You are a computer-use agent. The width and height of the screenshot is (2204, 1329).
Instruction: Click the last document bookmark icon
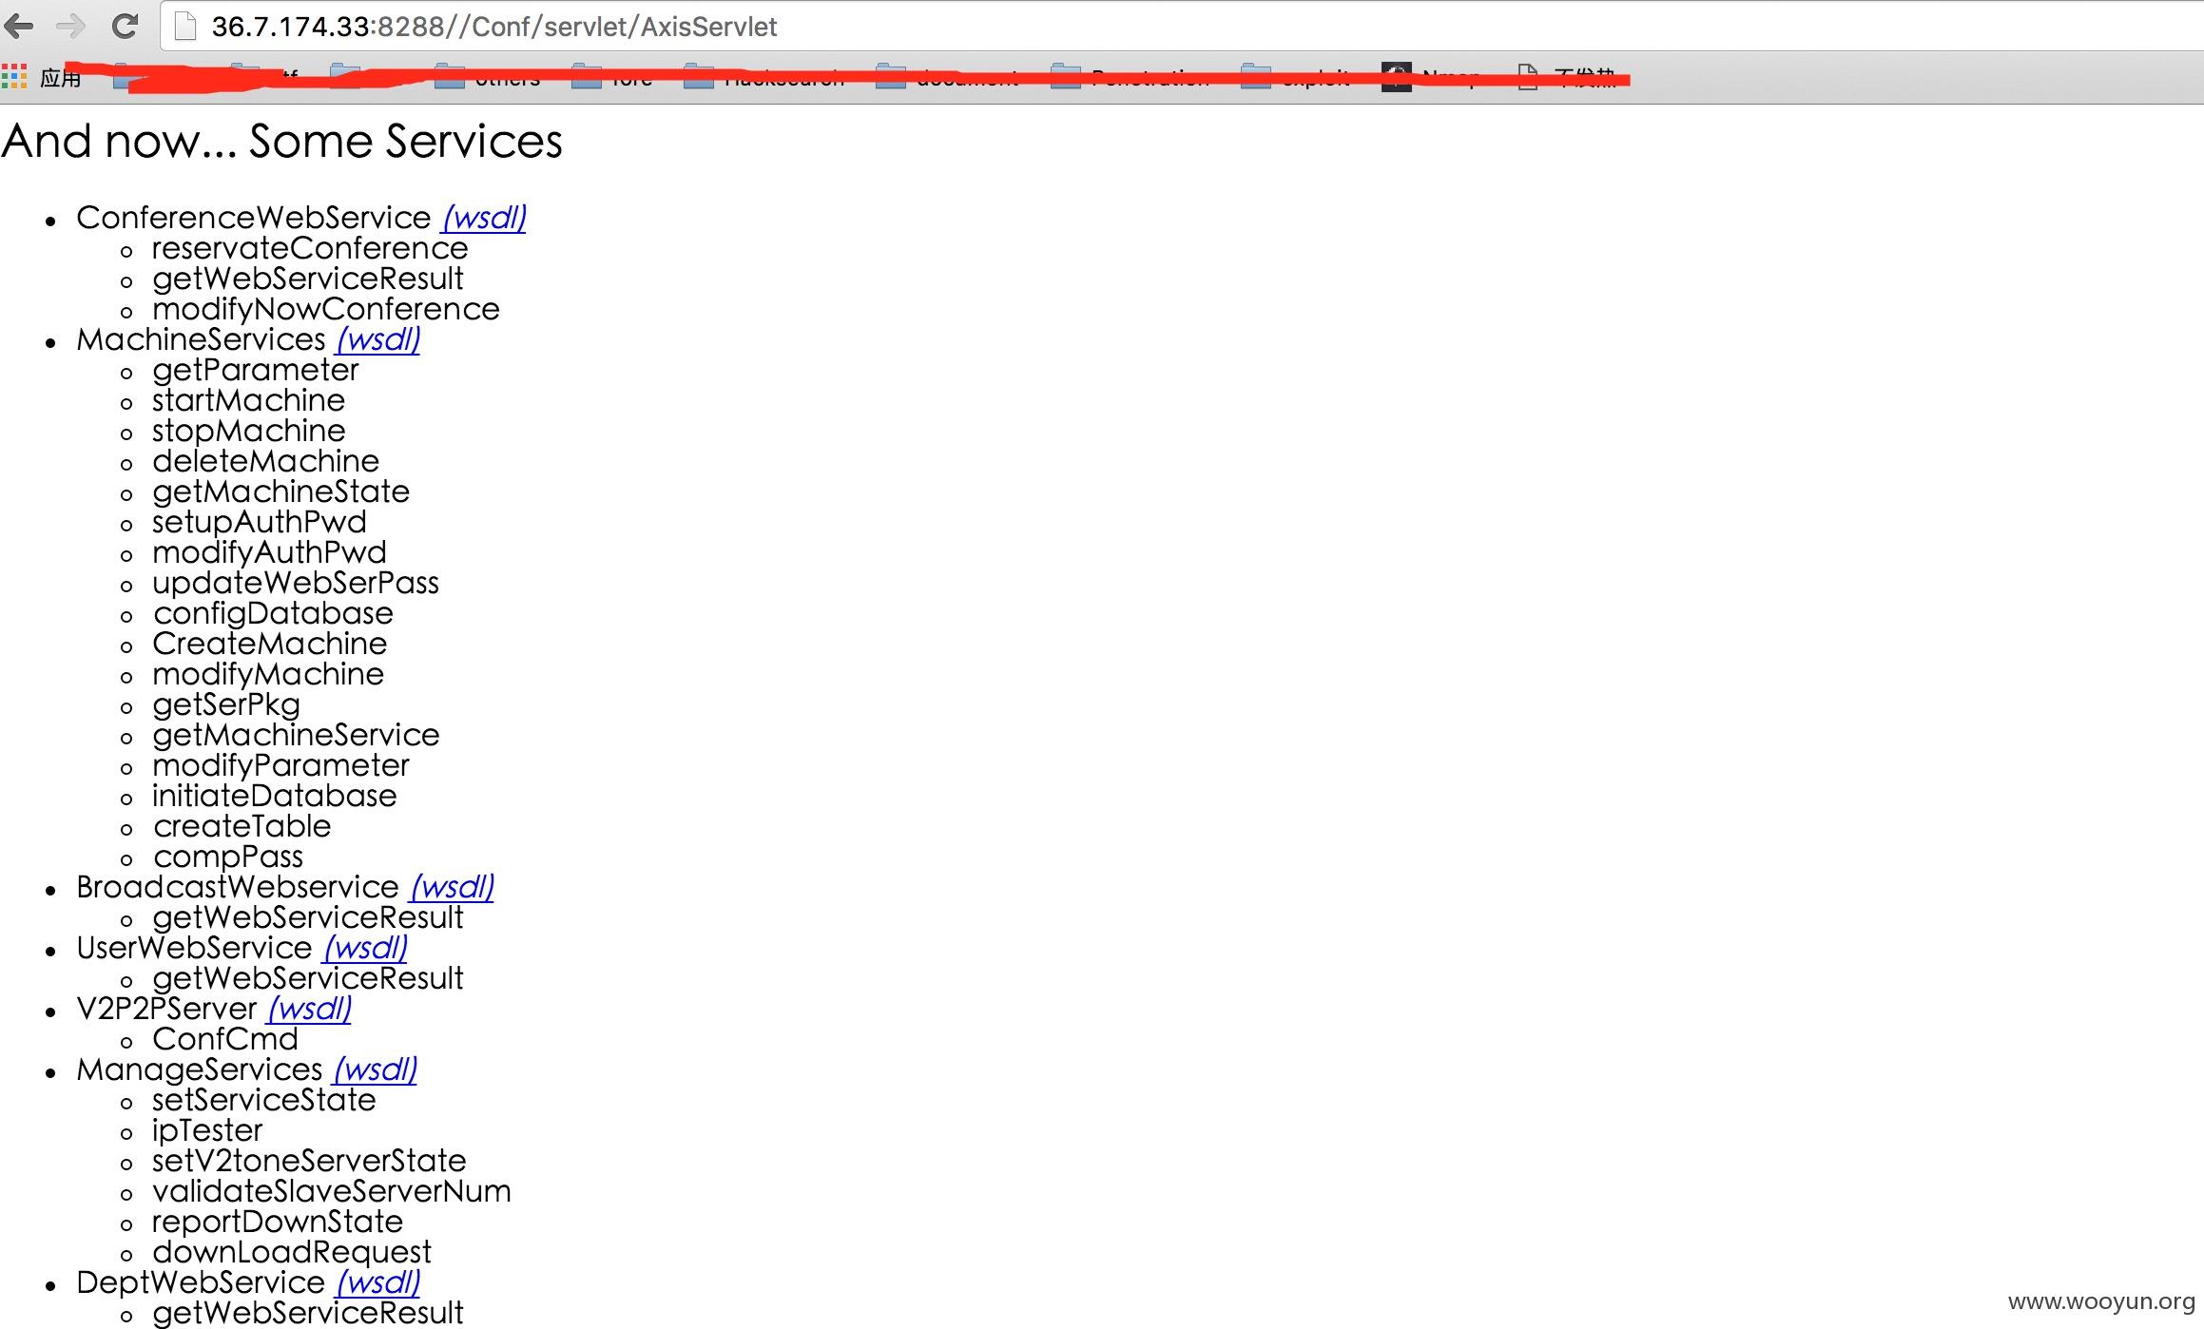point(1528,76)
